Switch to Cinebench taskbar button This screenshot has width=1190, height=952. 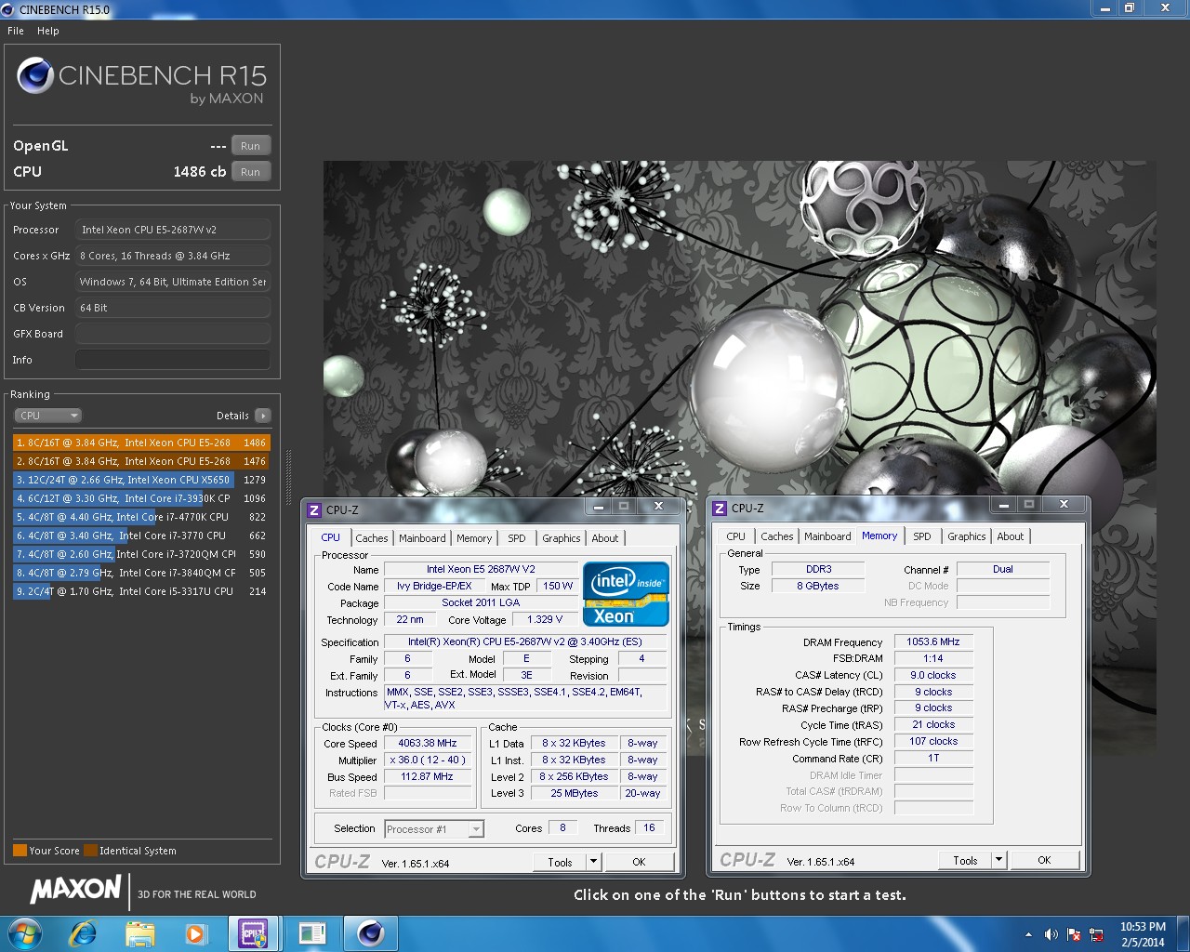[x=371, y=933]
